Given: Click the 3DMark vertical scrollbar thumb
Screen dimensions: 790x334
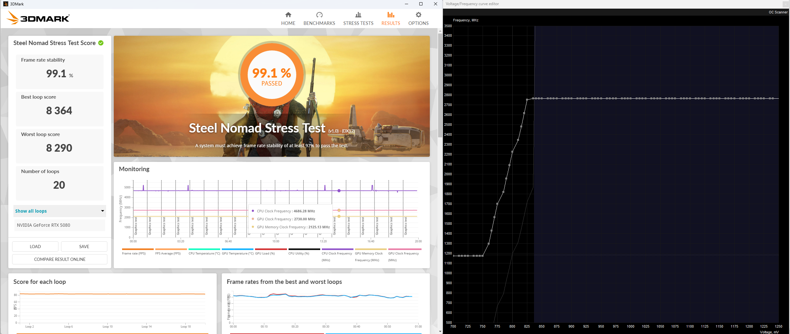Looking at the screenshot, I should pos(440,85).
